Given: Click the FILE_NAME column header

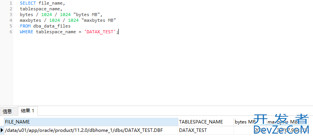Looking at the screenshot, I should 91,122.
